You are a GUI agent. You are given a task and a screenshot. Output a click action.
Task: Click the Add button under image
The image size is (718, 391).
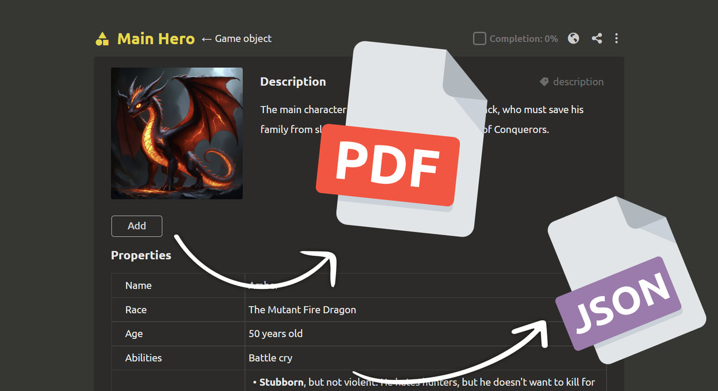(x=137, y=226)
